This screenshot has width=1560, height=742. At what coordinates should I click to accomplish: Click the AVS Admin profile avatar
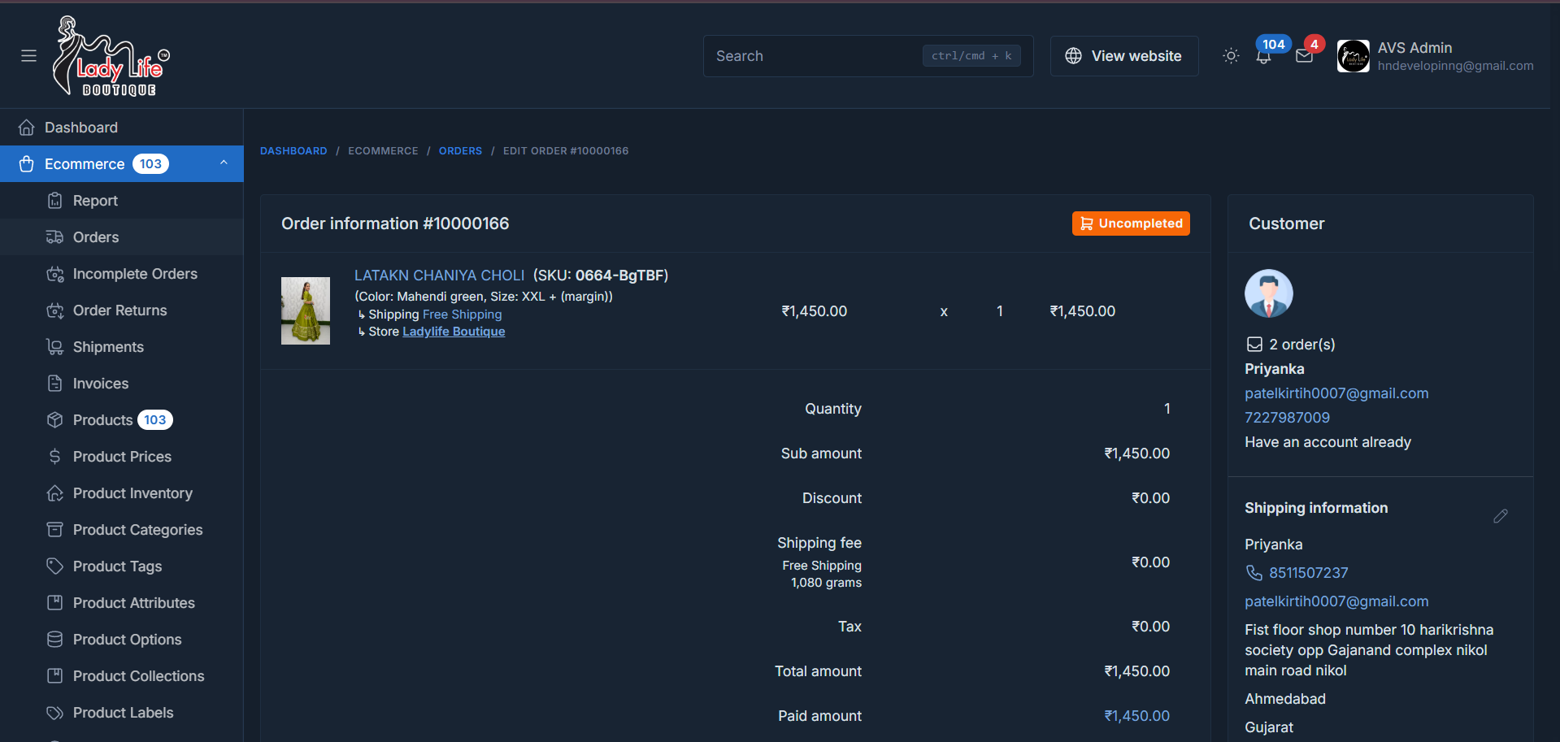coord(1353,56)
